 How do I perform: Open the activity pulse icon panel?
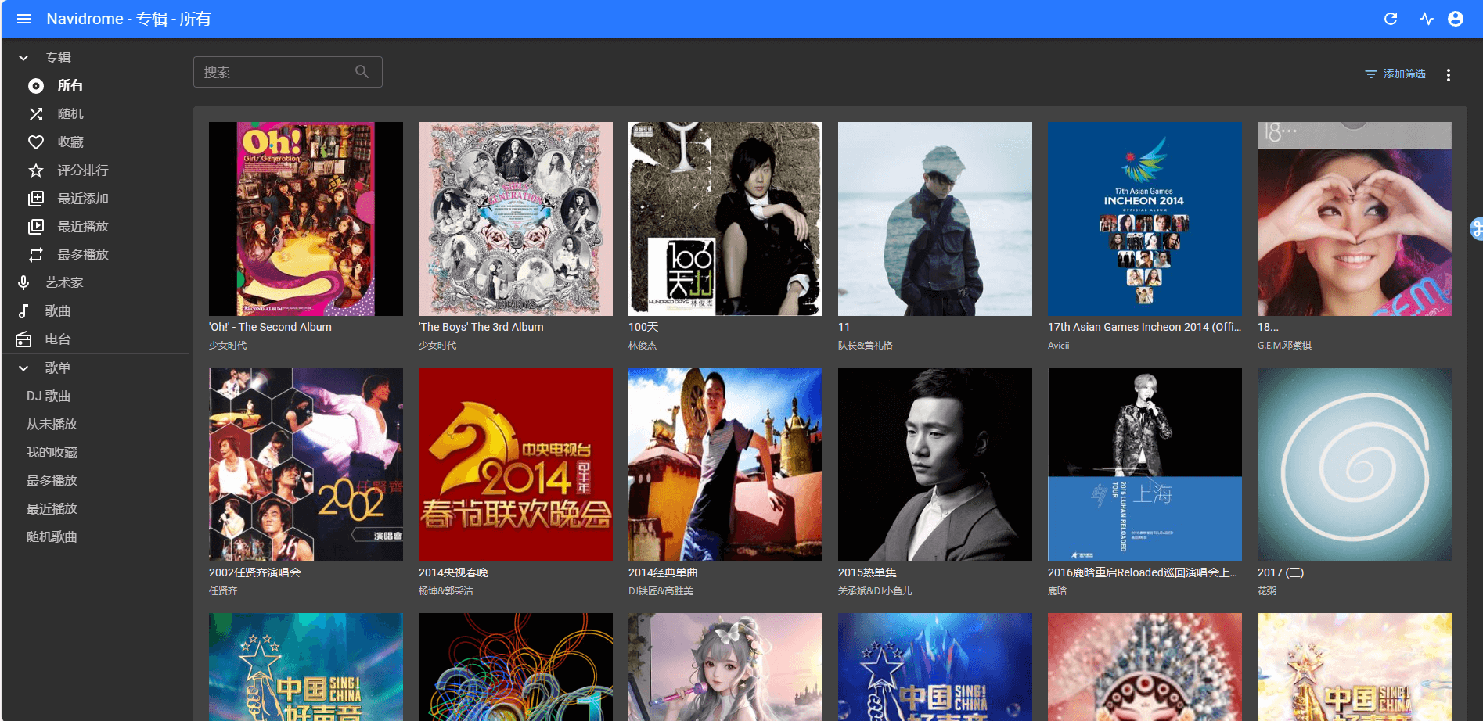pyautogui.click(x=1426, y=19)
